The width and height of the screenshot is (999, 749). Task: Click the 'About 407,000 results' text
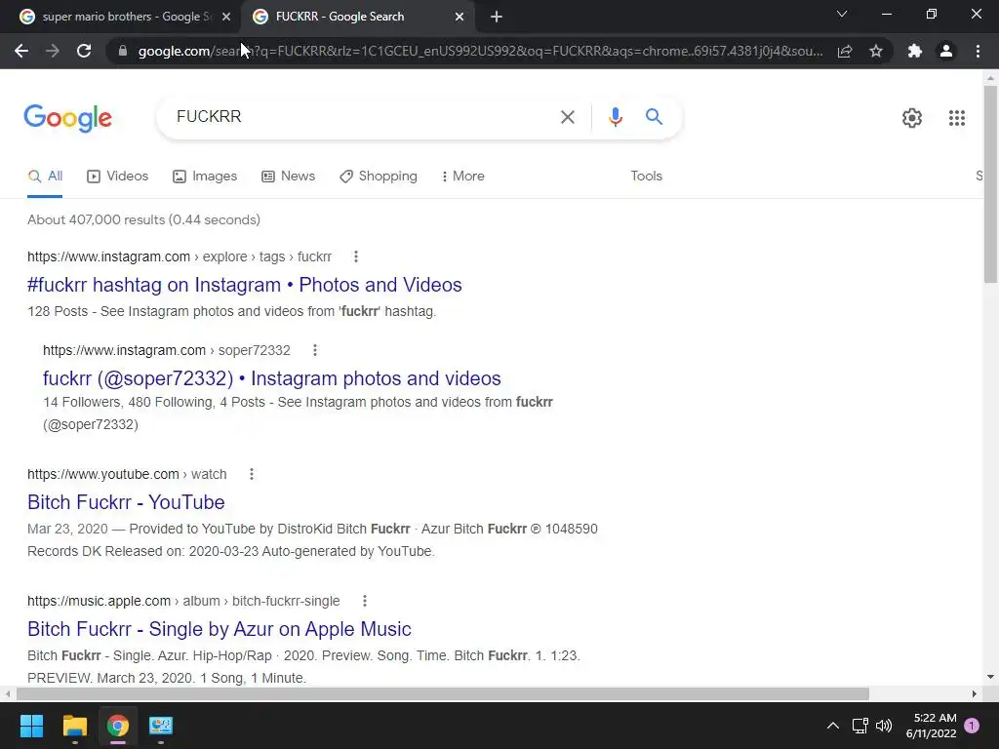pos(144,219)
